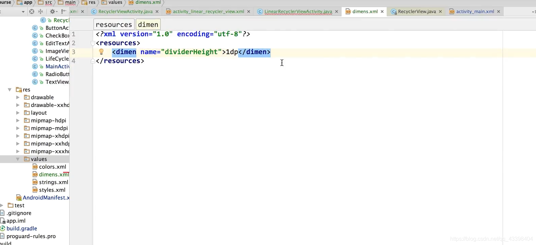
Task: Show hidden tabs dropdown at right edge
Action: point(534,12)
